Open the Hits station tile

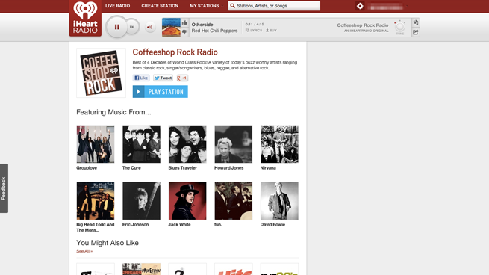pos(233,269)
